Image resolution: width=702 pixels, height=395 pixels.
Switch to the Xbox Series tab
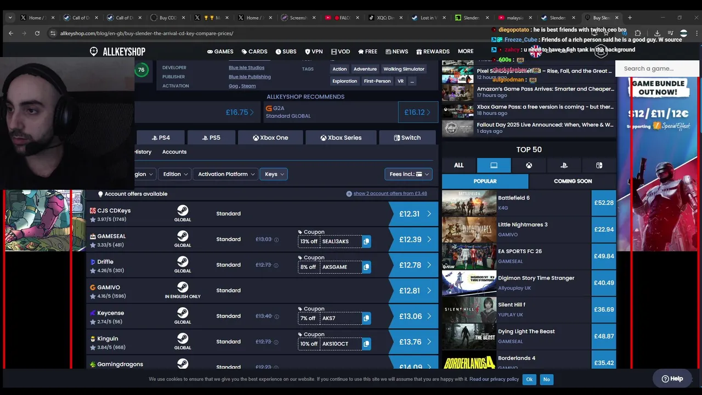click(x=341, y=138)
